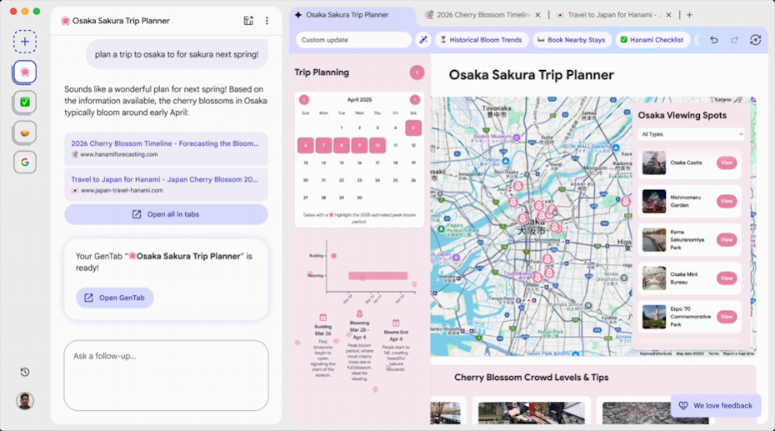Open the orange bowl sidebar item
The image size is (775, 431).
(x=25, y=133)
